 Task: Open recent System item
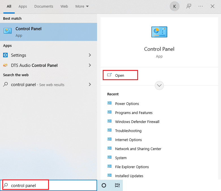[x=121, y=158]
